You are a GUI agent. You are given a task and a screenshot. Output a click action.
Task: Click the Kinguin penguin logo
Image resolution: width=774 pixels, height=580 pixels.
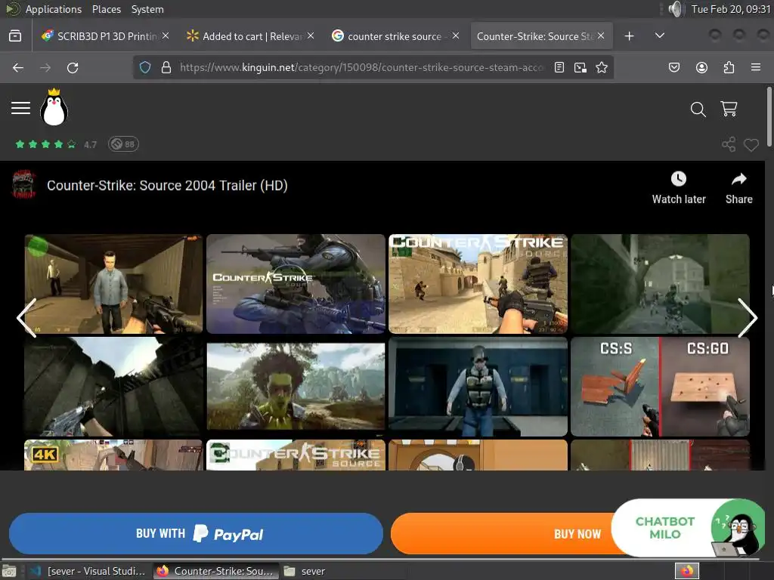coord(54,107)
